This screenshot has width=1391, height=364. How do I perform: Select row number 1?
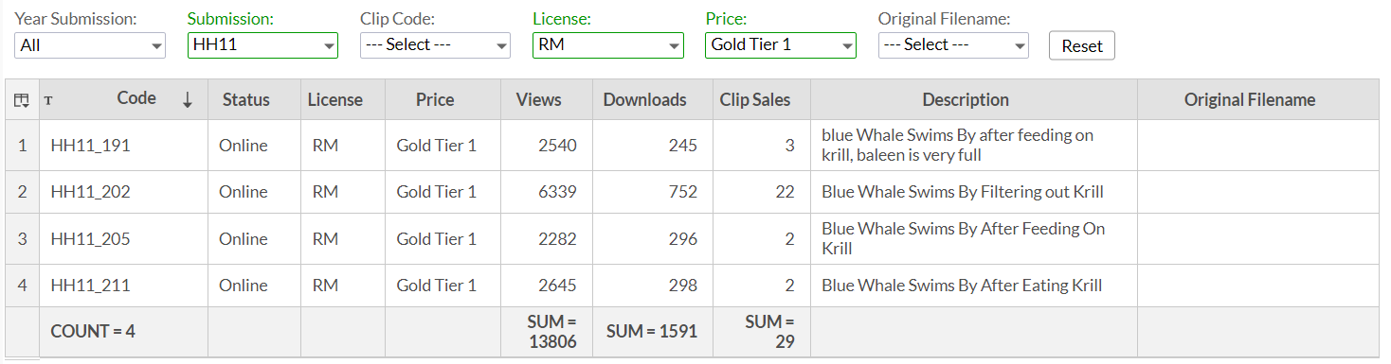tap(23, 146)
